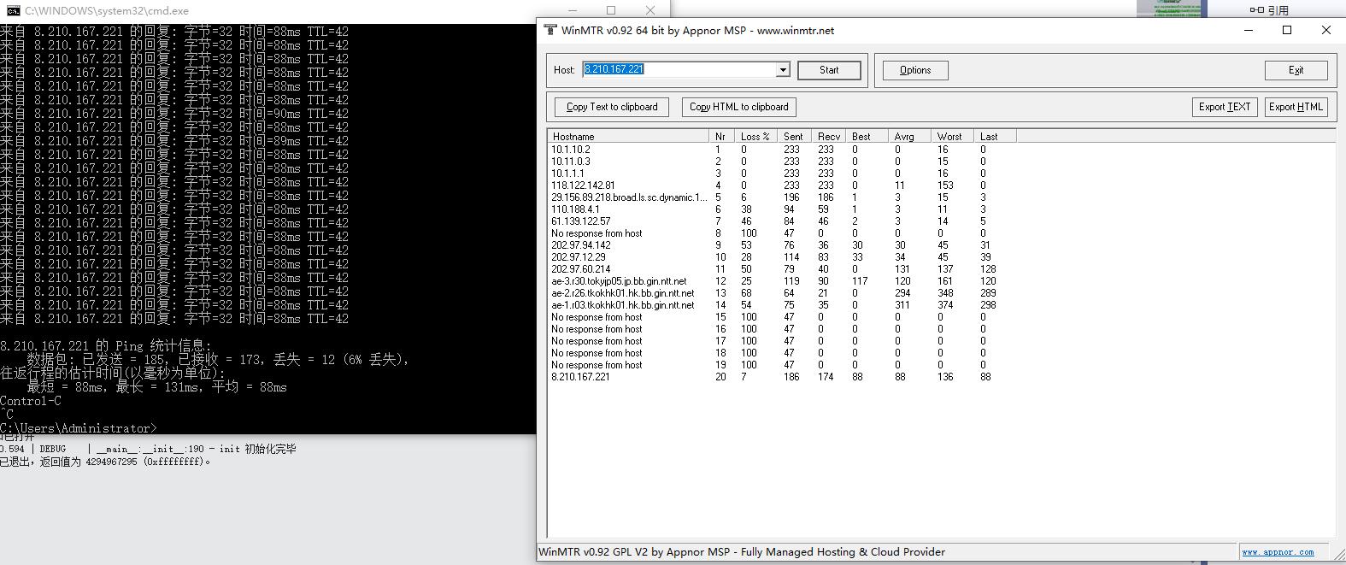The image size is (1346, 565).
Task: Click the Exit button
Action: coord(1296,70)
